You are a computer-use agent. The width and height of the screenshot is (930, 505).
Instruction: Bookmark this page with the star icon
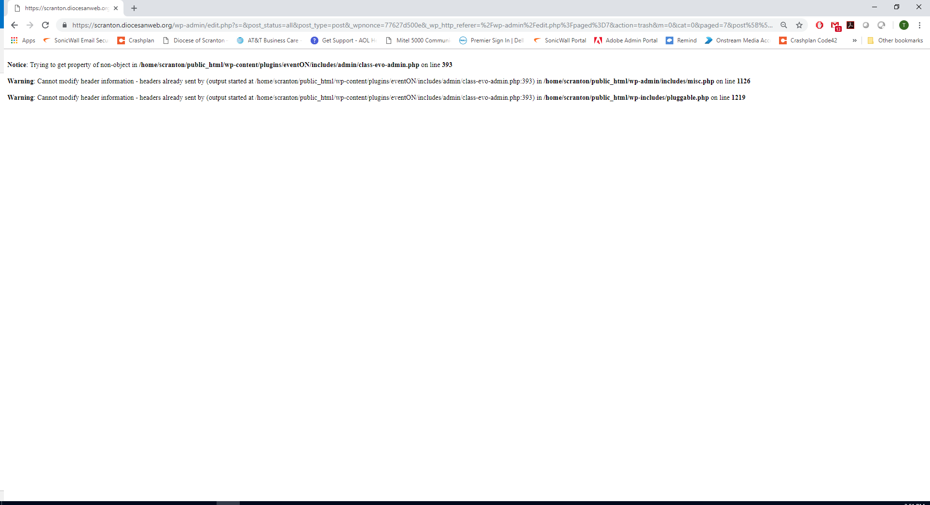coord(799,25)
